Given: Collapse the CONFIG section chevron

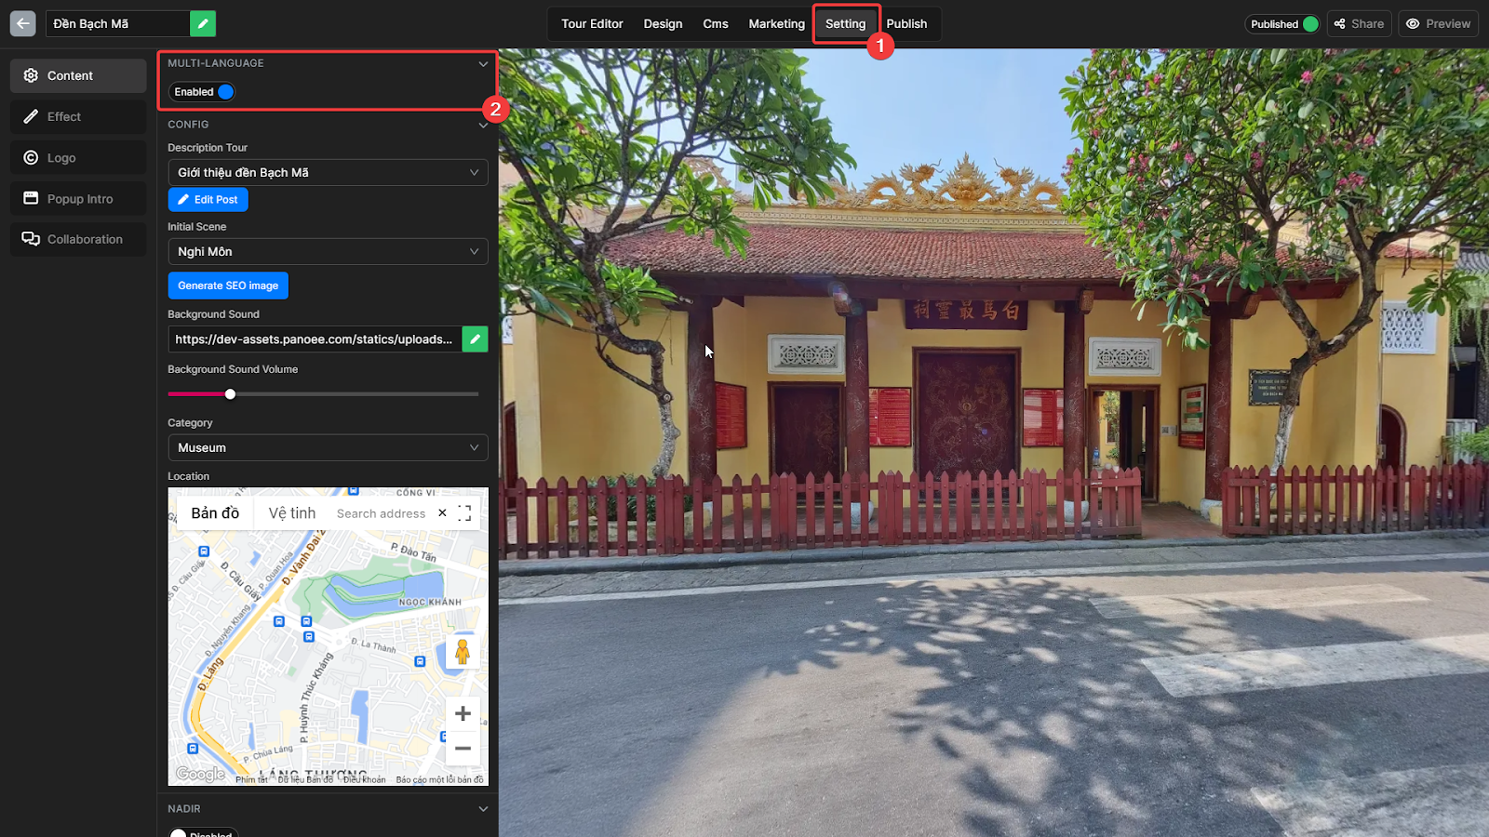Looking at the screenshot, I should click(483, 125).
